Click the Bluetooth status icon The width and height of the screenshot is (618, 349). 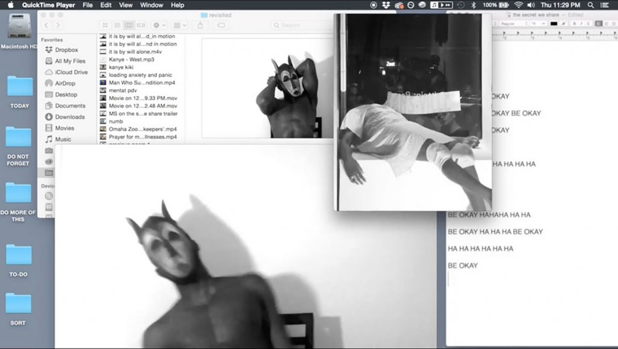(x=473, y=5)
